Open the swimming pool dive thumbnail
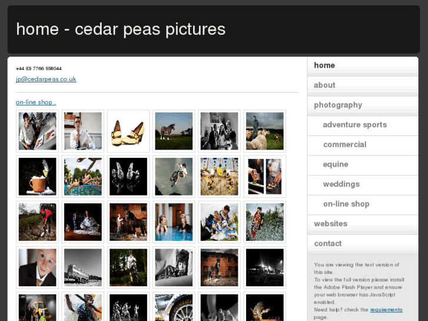The image size is (428, 321). tap(83, 177)
